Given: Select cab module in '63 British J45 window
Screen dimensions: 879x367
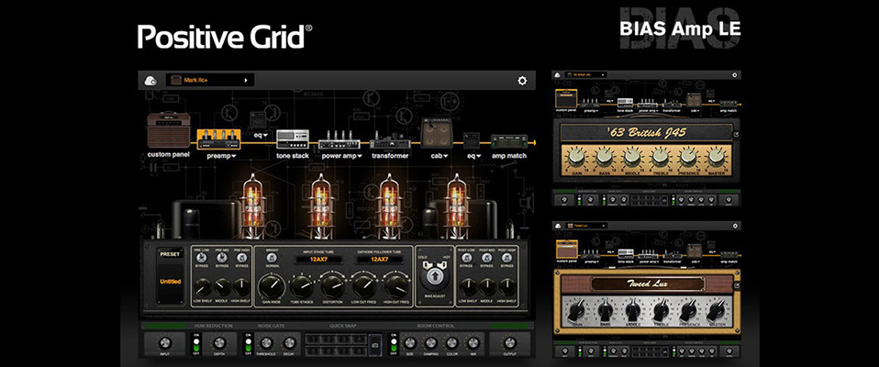Looking at the screenshot, I should [x=694, y=100].
